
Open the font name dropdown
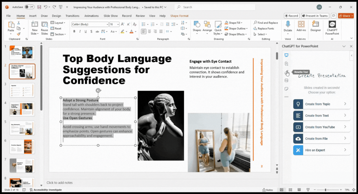click(107, 25)
